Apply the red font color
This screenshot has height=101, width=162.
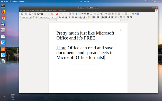[x=84, y=17]
